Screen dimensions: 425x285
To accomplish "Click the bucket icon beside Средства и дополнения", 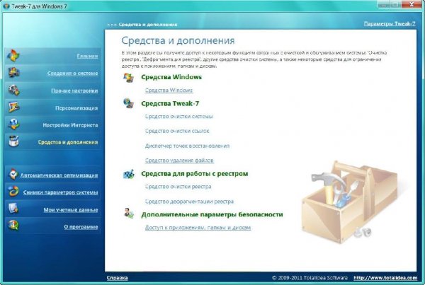I will coord(13,141).
